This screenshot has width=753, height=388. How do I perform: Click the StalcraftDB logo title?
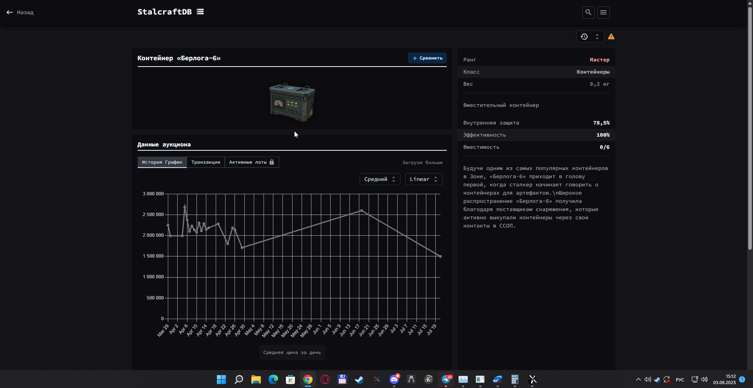[165, 12]
